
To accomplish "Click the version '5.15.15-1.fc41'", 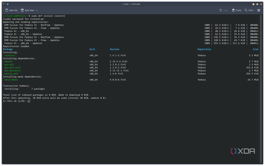I will (119, 71).
